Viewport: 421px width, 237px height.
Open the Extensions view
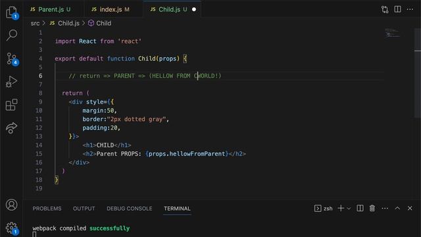pos(12,105)
